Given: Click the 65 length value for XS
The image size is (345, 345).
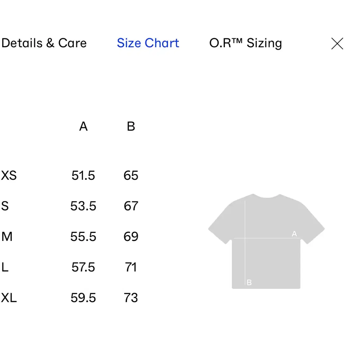Looking at the screenshot, I should point(131,175).
